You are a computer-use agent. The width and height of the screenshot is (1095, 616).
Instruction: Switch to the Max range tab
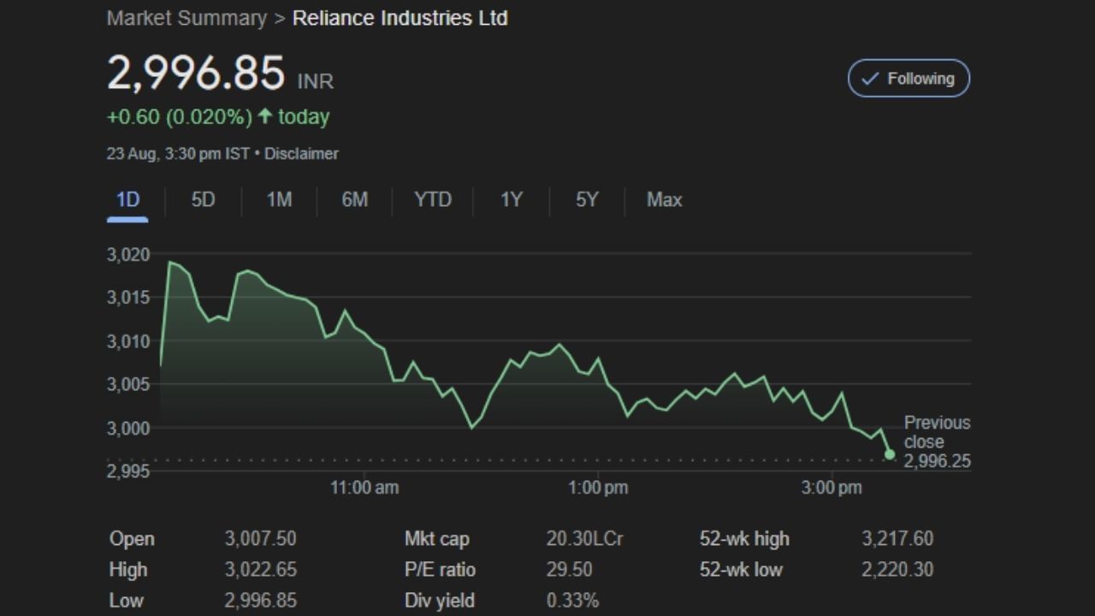click(664, 200)
